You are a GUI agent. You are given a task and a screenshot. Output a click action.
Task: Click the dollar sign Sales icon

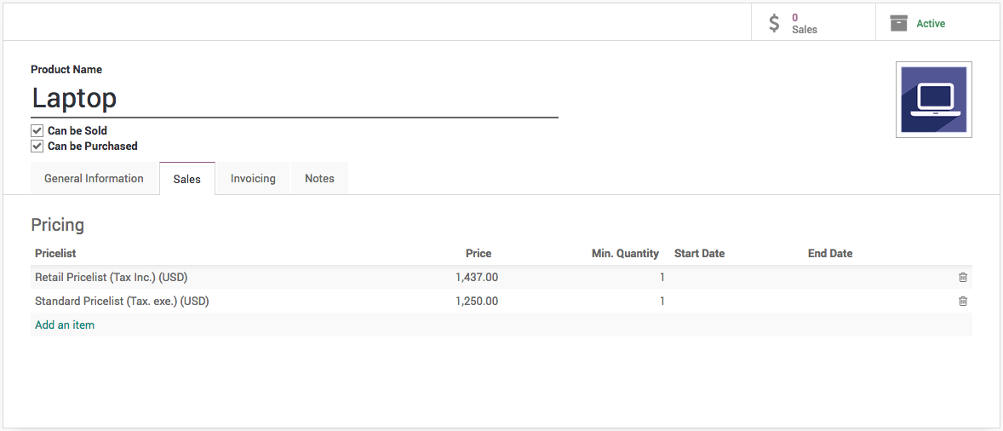click(x=774, y=23)
